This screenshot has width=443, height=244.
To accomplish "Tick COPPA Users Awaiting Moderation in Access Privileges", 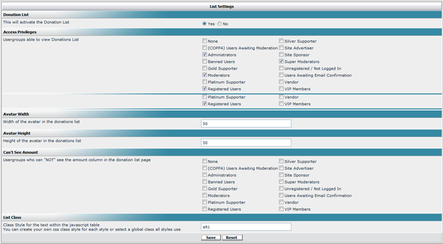I will (204, 48).
